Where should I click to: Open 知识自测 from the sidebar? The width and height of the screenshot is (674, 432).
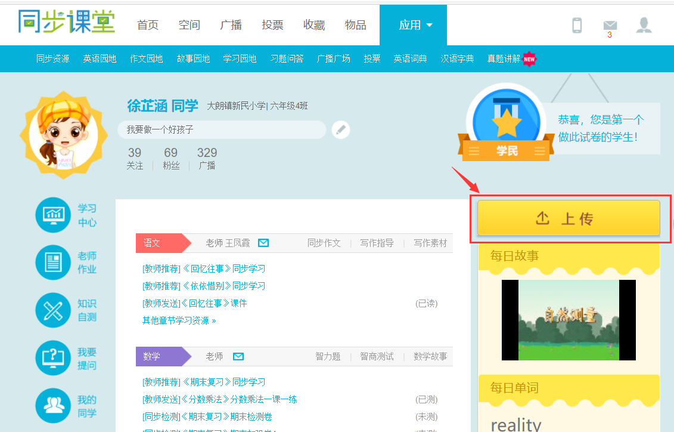pos(66,310)
